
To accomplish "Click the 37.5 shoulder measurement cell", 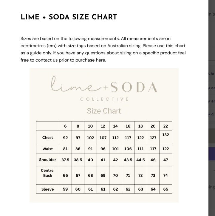I will [65, 160].
